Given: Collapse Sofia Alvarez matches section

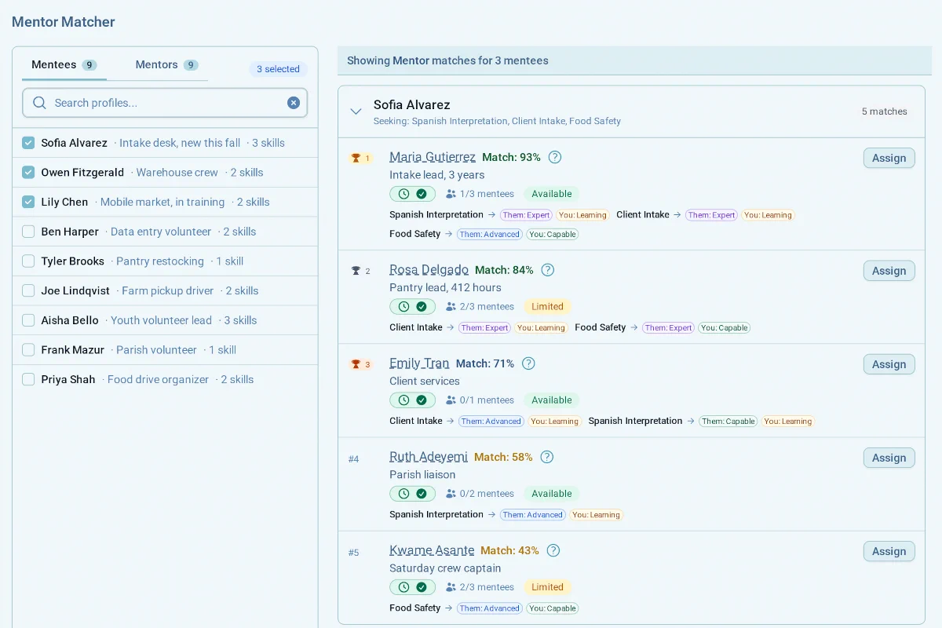Looking at the screenshot, I should coord(356,111).
